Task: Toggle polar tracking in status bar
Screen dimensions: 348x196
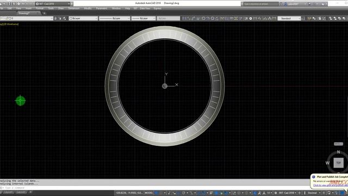Action: [x=184, y=193]
